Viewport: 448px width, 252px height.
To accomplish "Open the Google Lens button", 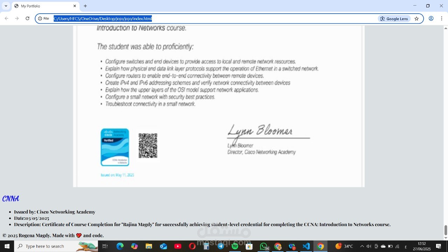I will pyautogui.click(x=394, y=19).
